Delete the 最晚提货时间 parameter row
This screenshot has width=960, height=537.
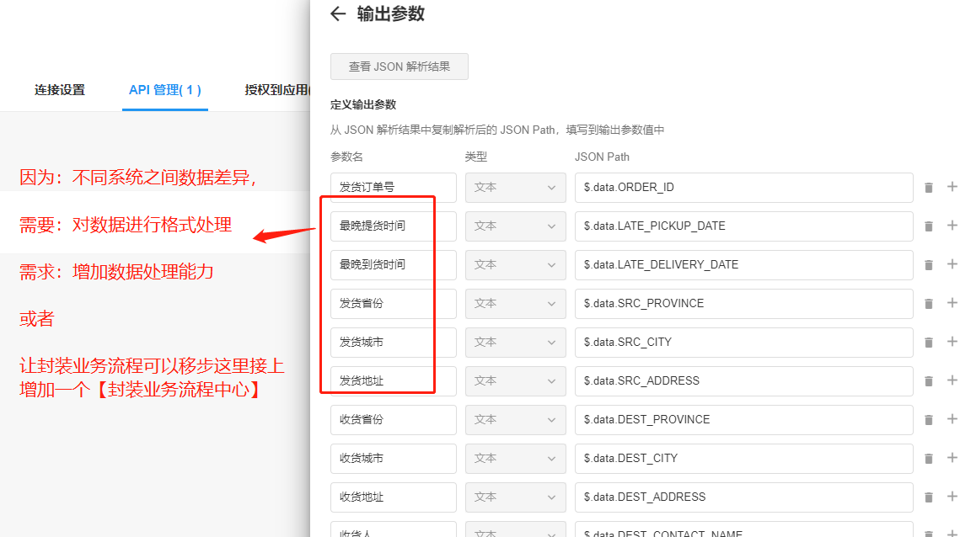pos(929,226)
